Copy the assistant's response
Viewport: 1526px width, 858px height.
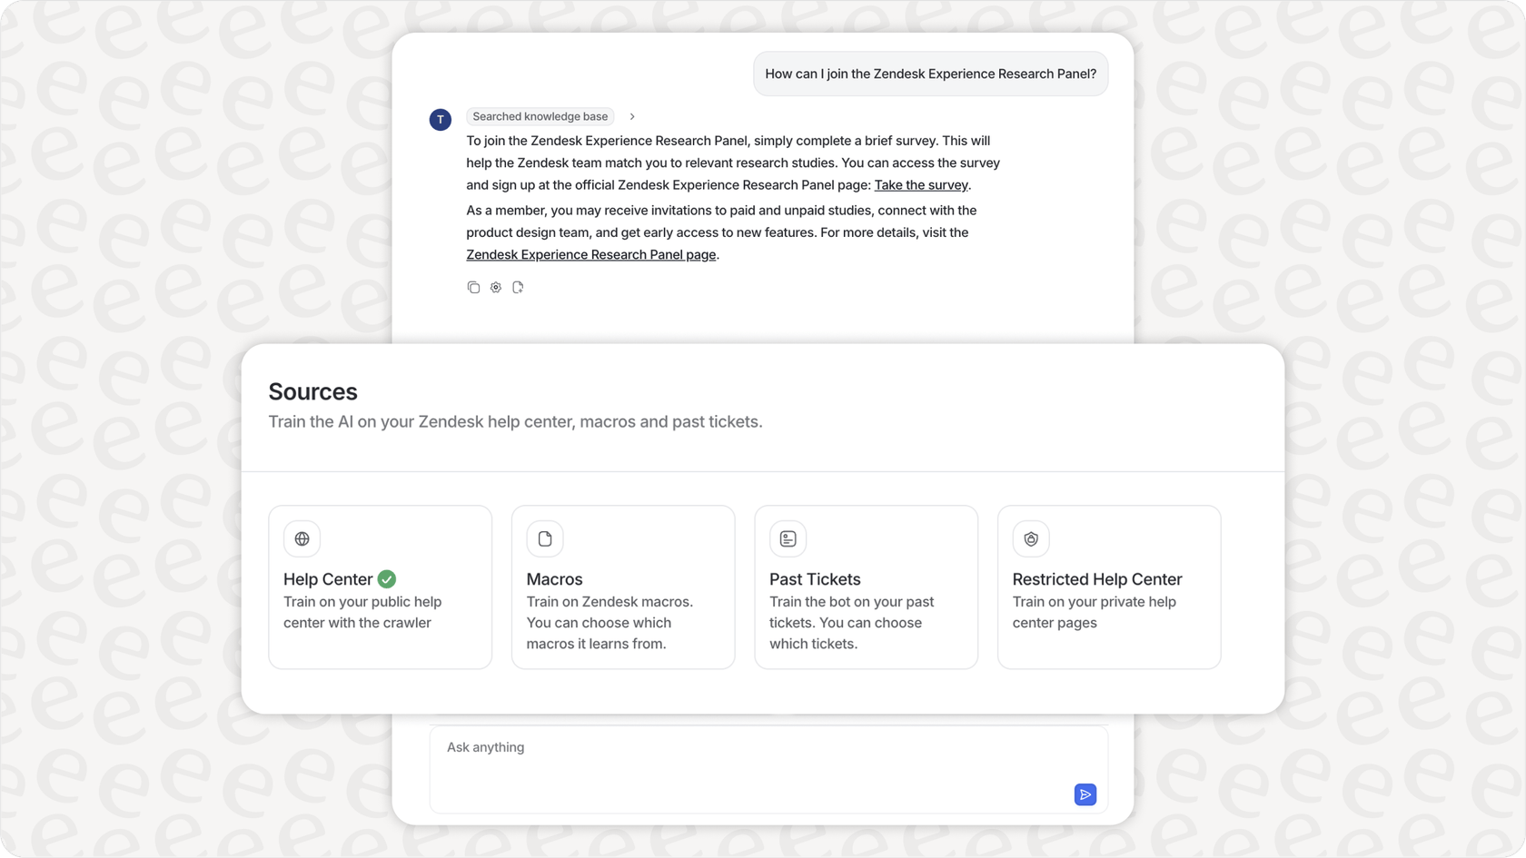pyautogui.click(x=473, y=288)
